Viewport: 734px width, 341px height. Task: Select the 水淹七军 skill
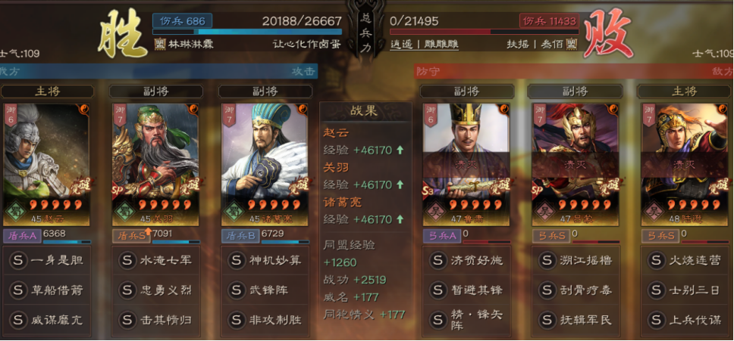(x=156, y=260)
